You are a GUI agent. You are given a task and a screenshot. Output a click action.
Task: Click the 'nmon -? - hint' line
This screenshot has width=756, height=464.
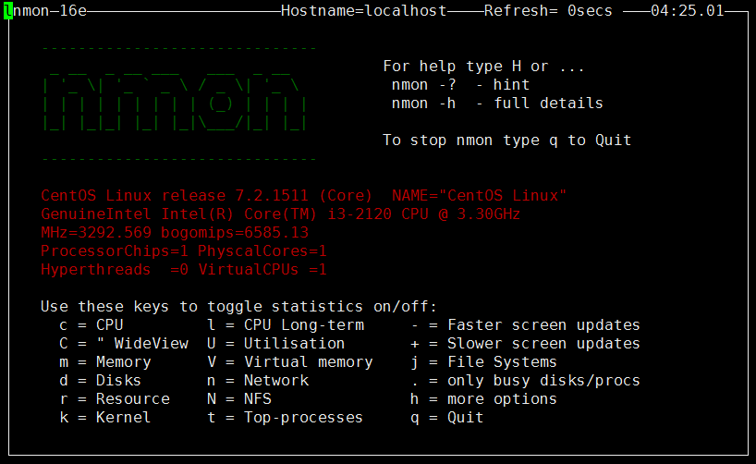[460, 85]
